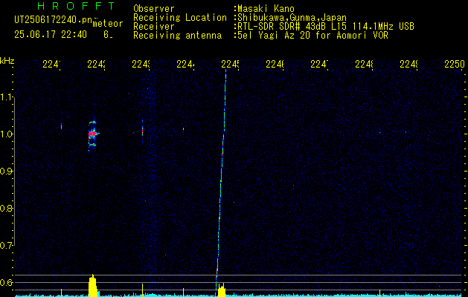Click the 'Receiving antenna' label
Screen dimensions: 468x297
tap(177, 36)
